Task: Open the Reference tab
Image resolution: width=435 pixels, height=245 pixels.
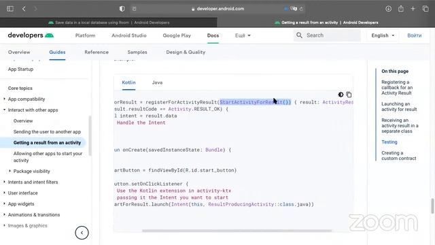Action: (x=97, y=52)
